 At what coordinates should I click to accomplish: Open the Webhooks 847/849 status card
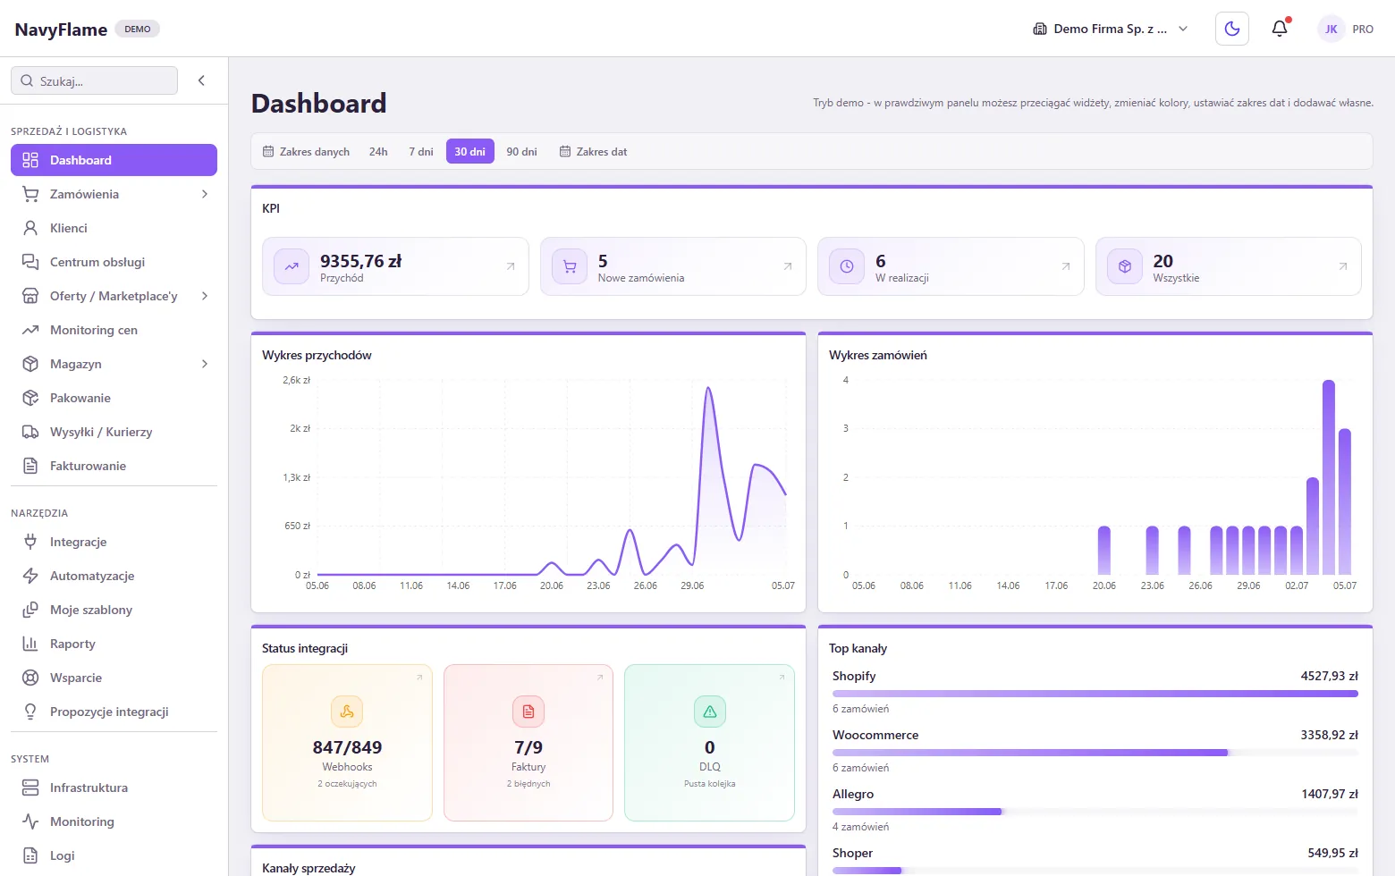347,743
